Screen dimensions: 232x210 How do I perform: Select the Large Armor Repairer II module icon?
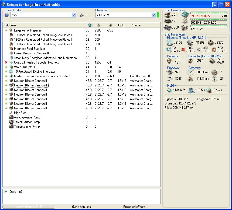pos(11,30)
